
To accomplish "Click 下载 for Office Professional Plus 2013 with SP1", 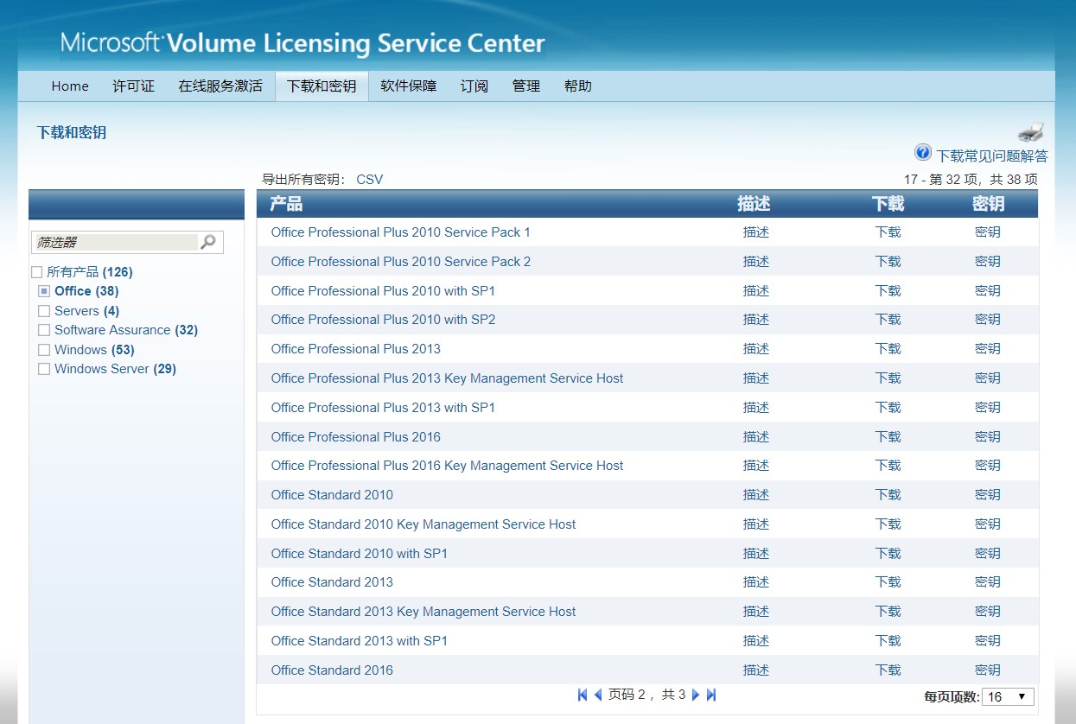I will [x=888, y=408].
